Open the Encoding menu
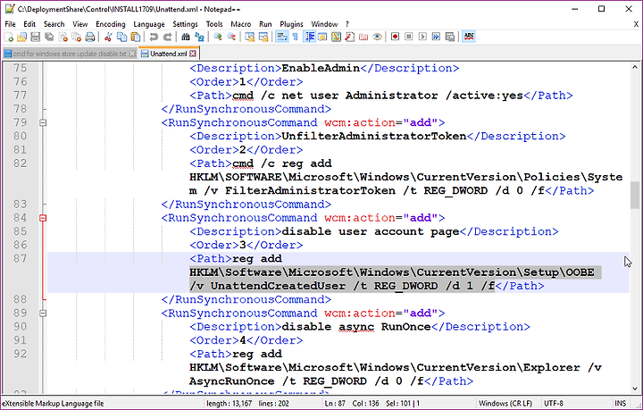The height and width of the screenshot is (410, 643). [x=111, y=24]
